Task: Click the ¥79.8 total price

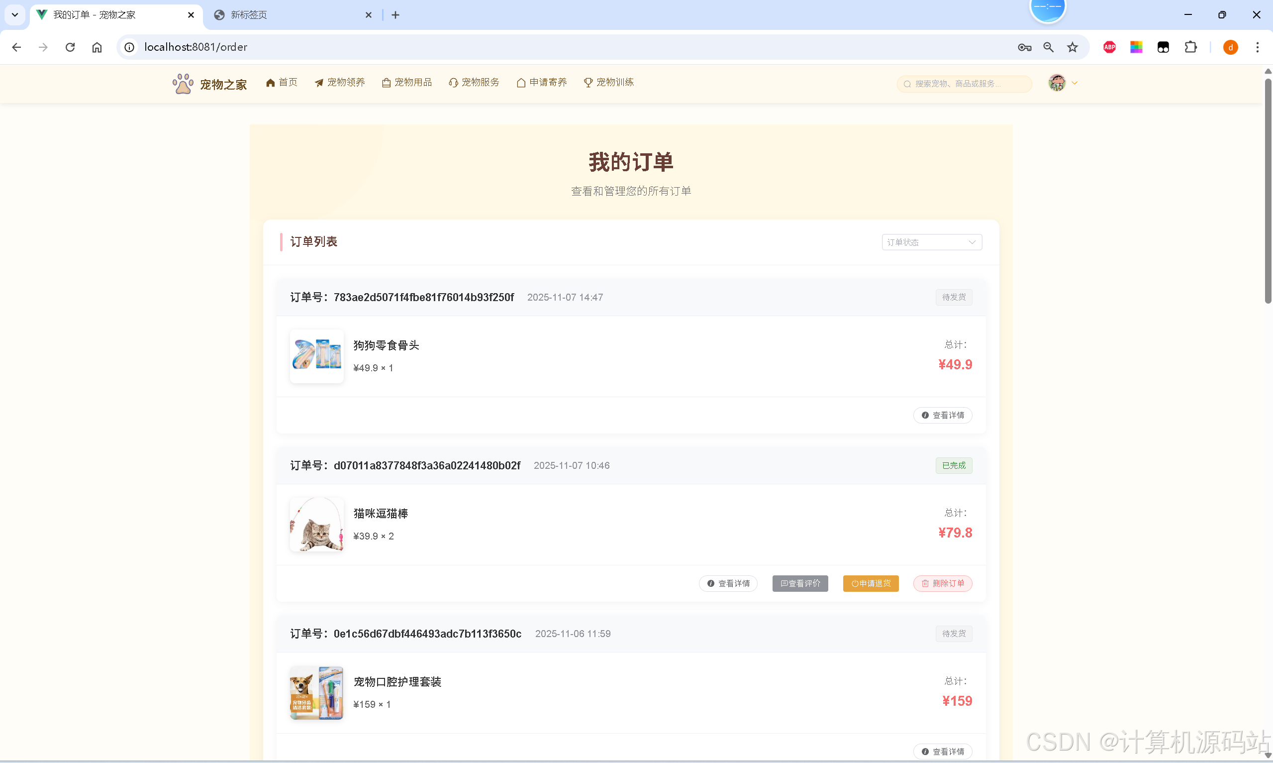Action: click(x=955, y=533)
